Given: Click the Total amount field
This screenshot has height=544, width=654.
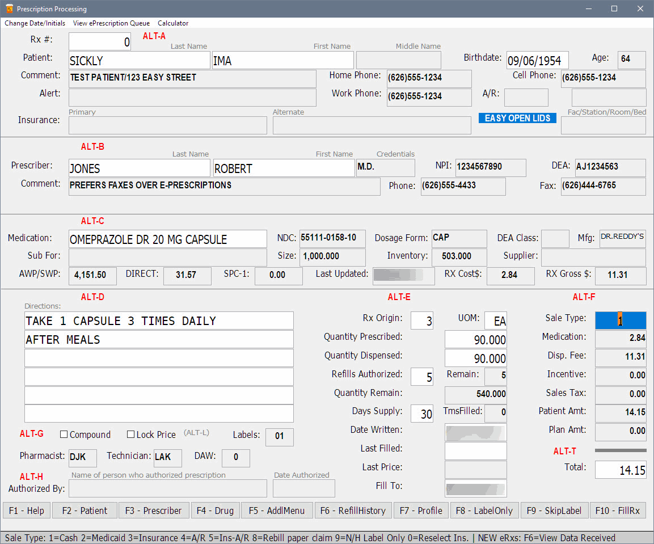Looking at the screenshot, I should pos(620,470).
